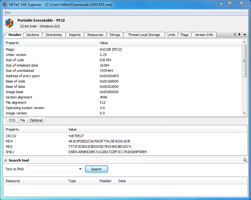The width and height of the screenshot is (251, 200).
Task: Click the Resource column header in search results
Action: tap(35, 181)
